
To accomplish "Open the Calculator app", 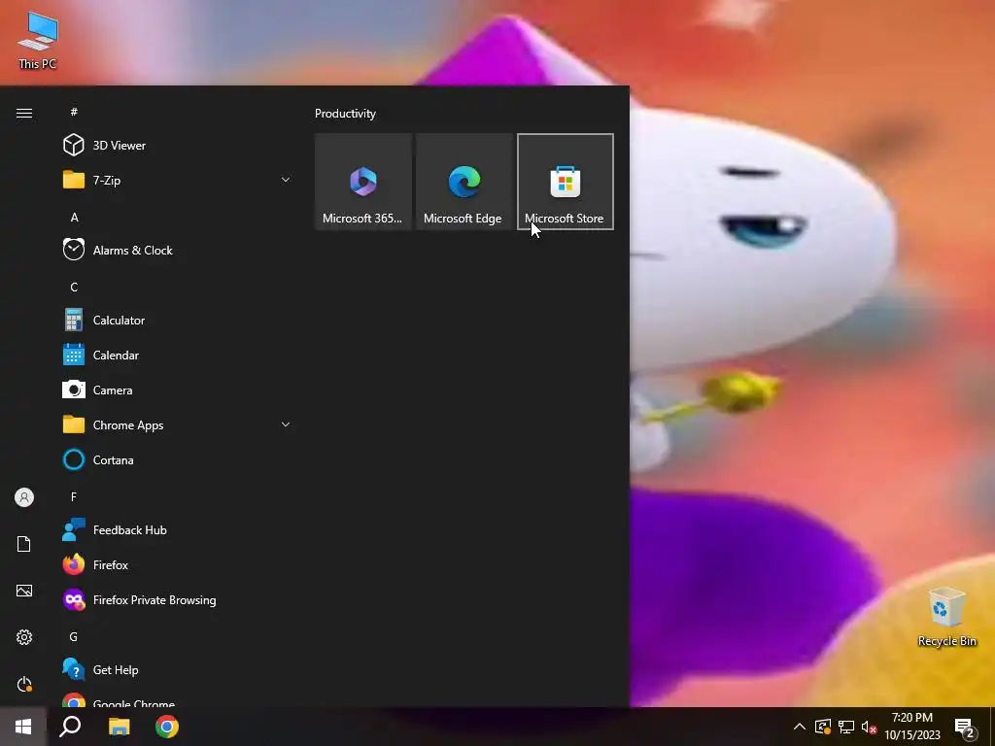I will point(177,321).
